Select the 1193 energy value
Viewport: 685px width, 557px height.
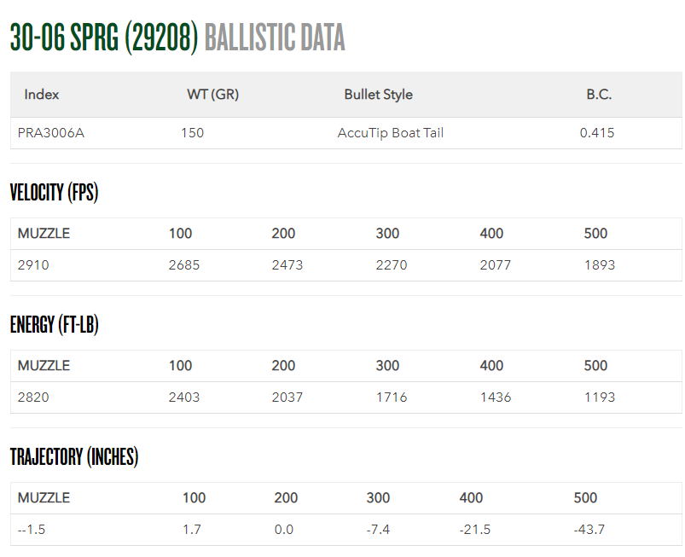tap(600, 397)
